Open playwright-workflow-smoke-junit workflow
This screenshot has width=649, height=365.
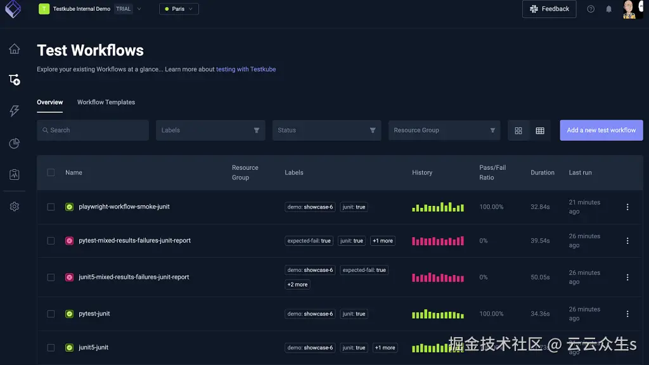coord(124,207)
